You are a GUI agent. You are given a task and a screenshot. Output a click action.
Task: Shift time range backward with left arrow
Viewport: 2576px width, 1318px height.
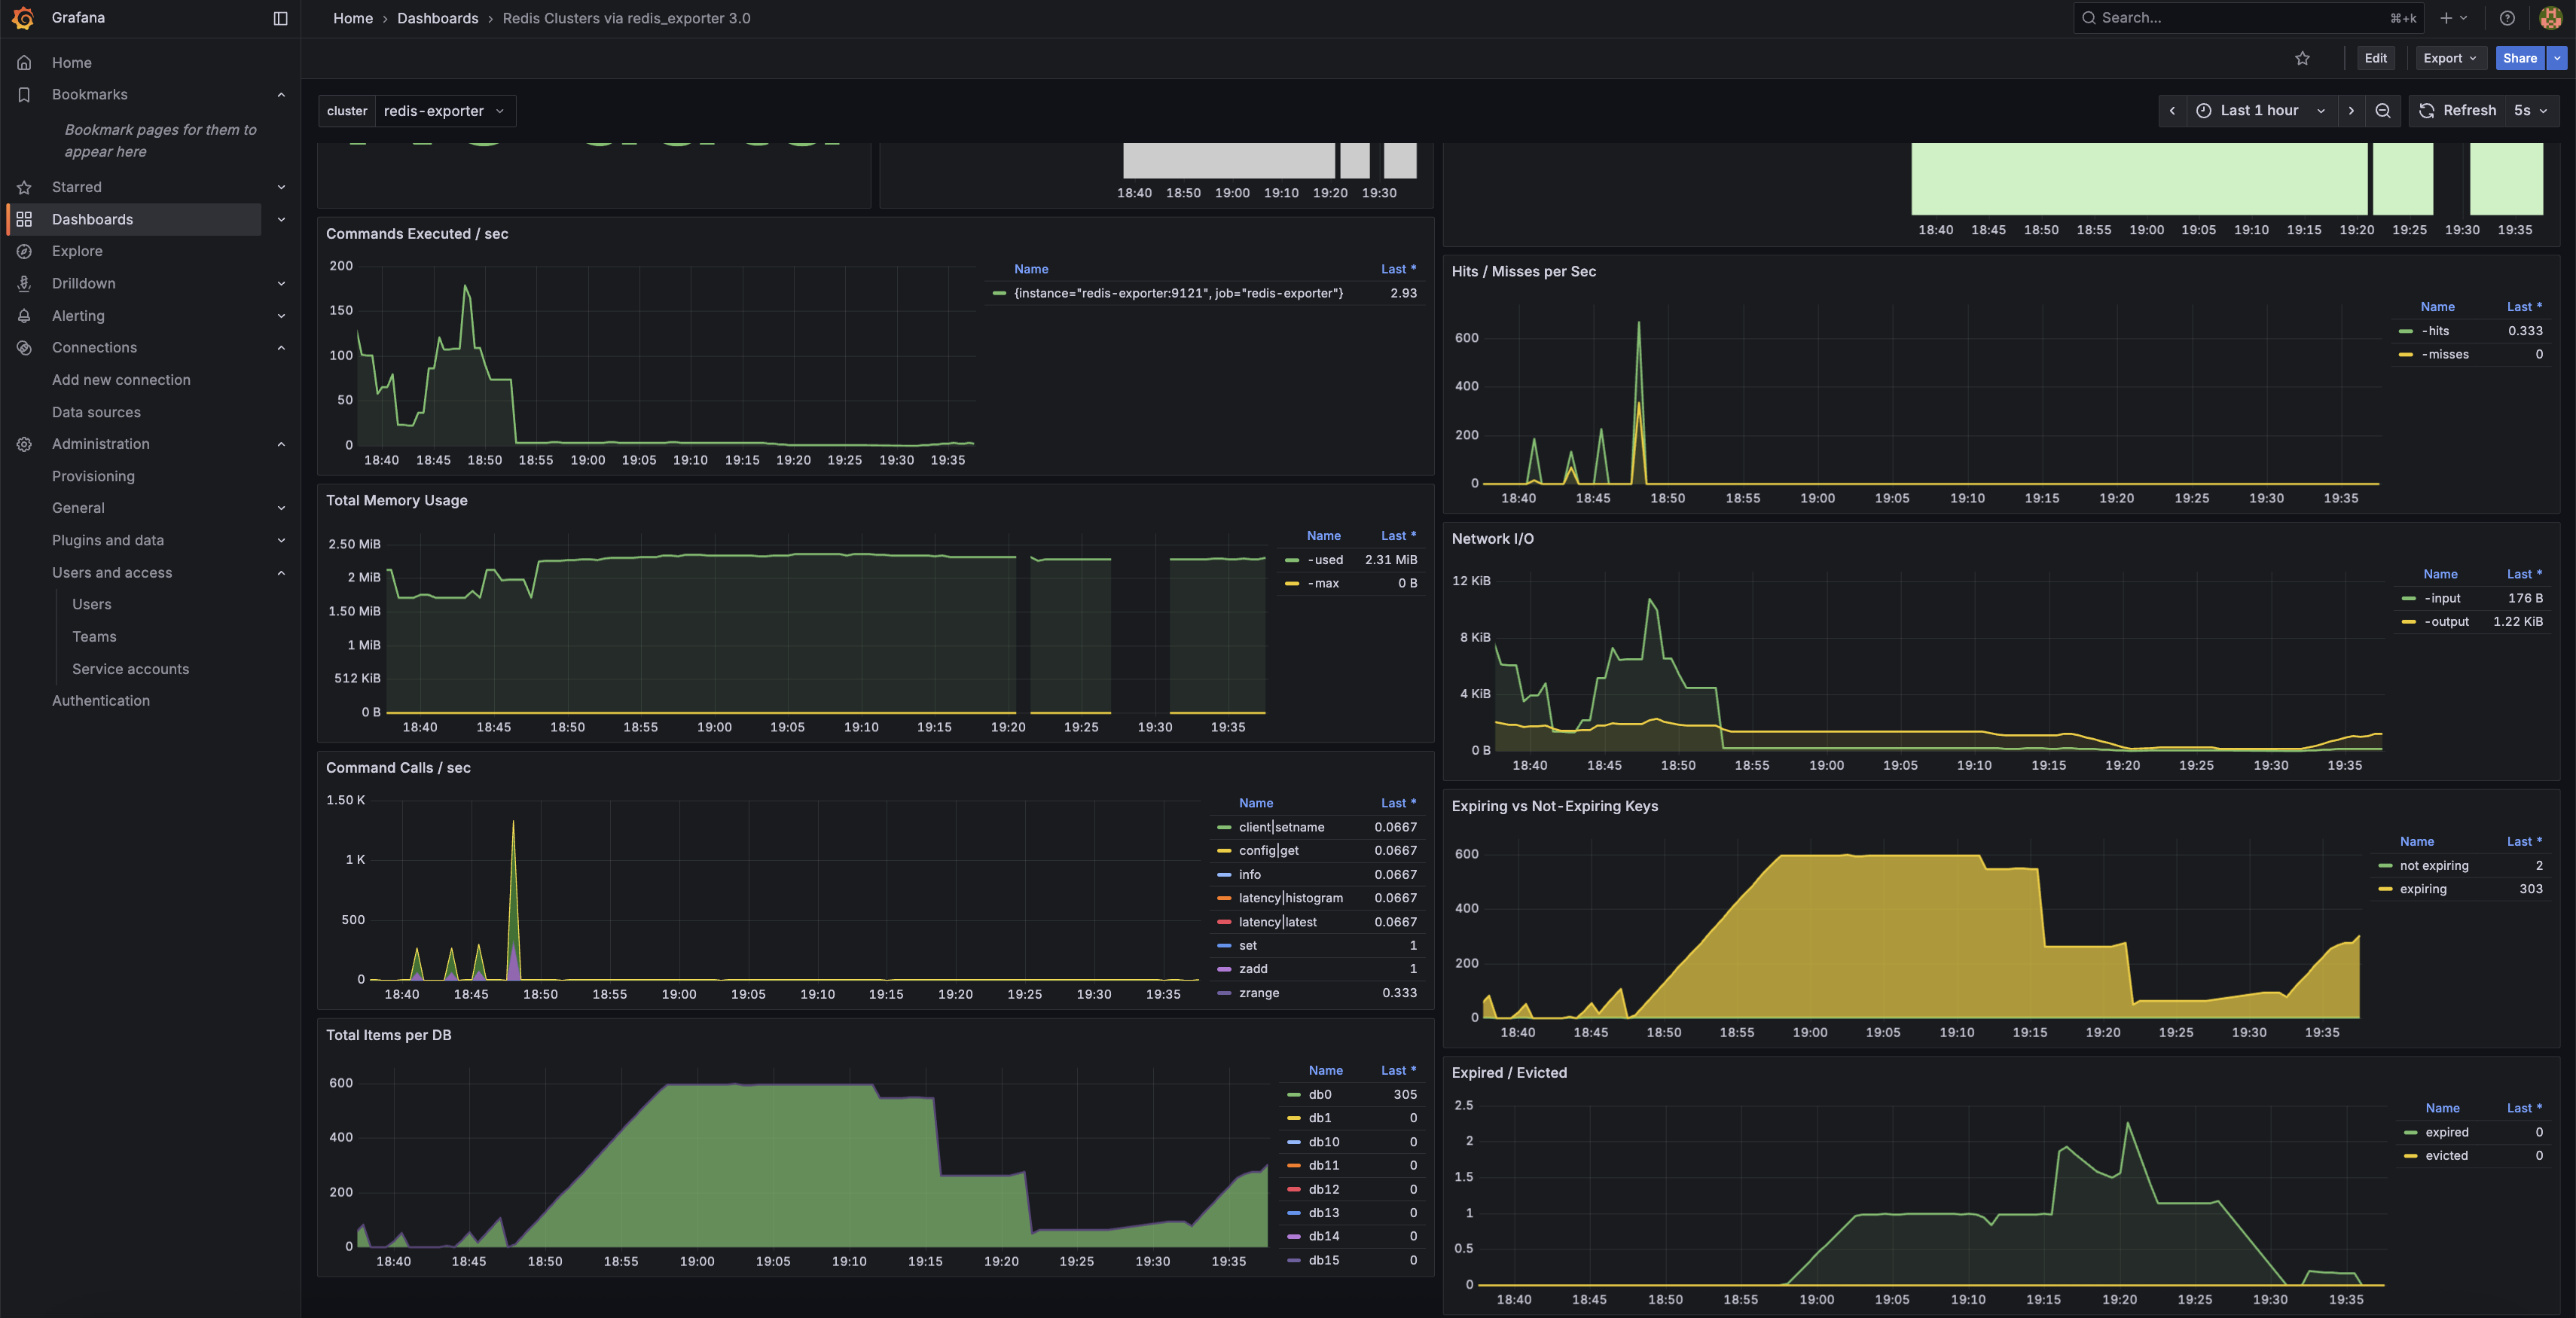click(x=2172, y=111)
